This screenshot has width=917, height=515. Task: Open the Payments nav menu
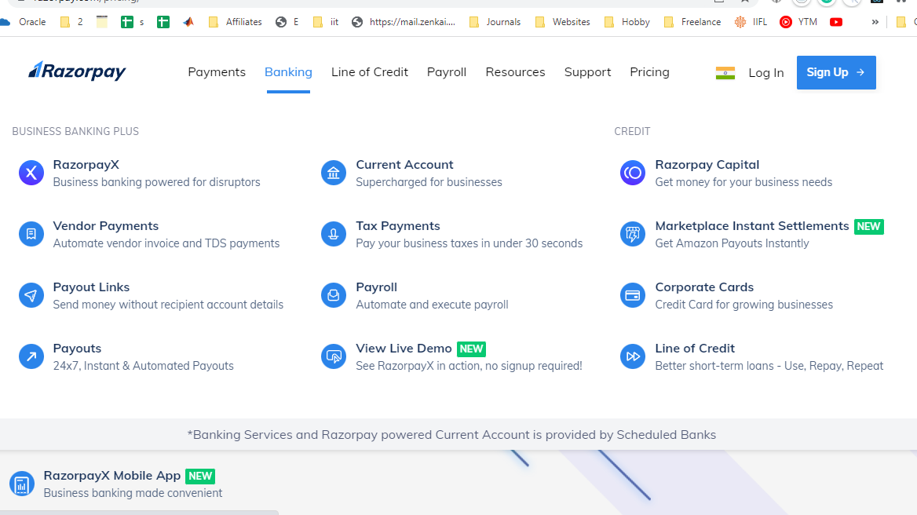pos(217,72)
